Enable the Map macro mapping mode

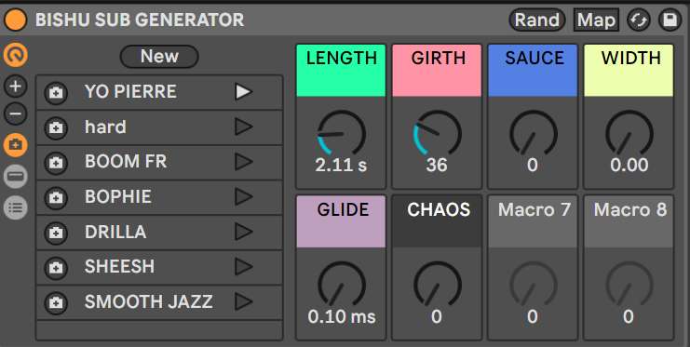[596, 20]
